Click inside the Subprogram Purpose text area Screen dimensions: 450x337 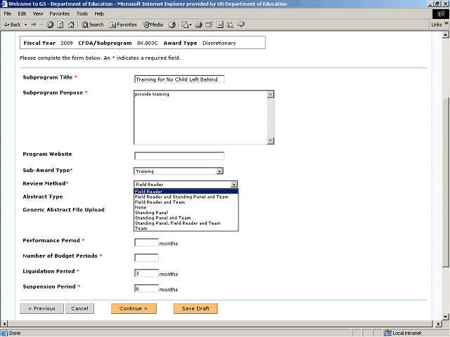coord(200,117)
